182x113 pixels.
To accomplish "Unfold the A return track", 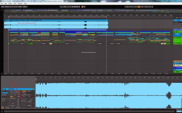I will click(174, 61).
